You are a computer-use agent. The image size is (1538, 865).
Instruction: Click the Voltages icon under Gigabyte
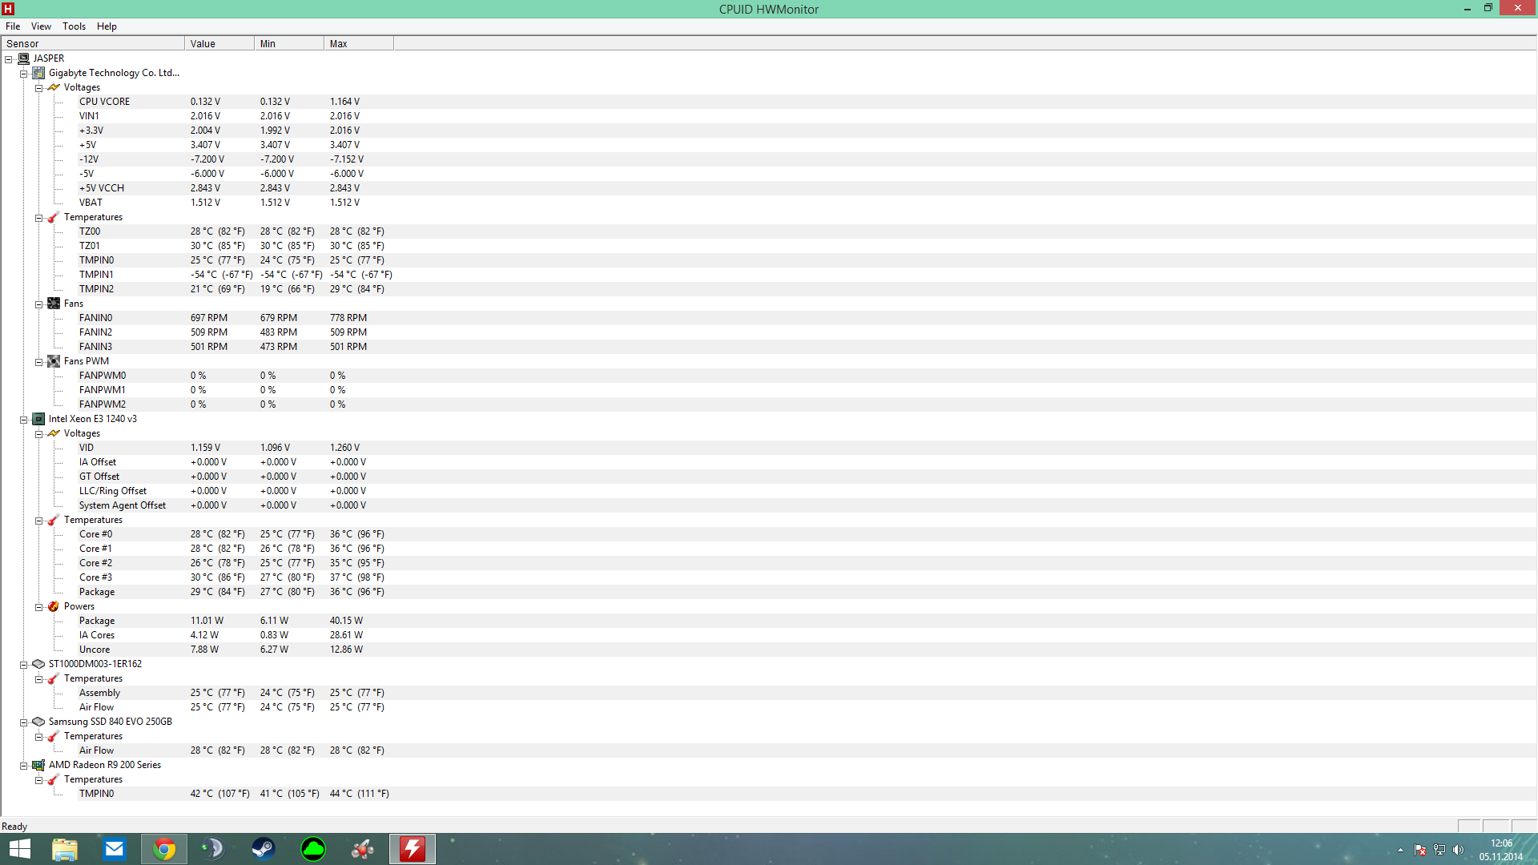(54, 87)
